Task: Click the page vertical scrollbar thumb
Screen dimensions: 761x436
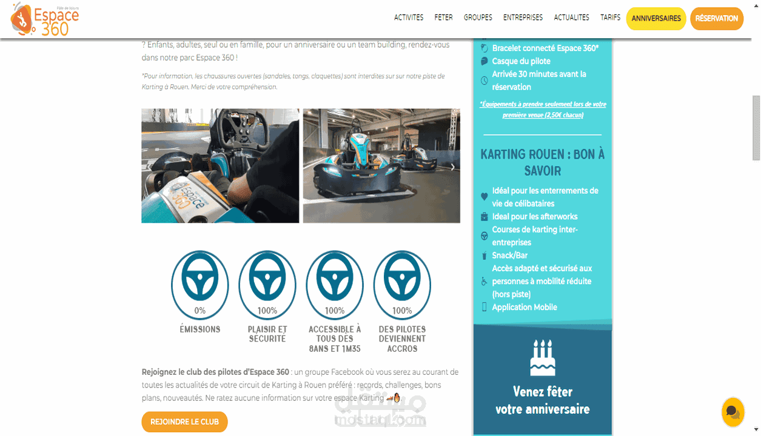Action: click(756, 128)
